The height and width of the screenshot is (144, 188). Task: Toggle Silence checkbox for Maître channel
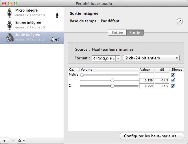tap(173, 75)
